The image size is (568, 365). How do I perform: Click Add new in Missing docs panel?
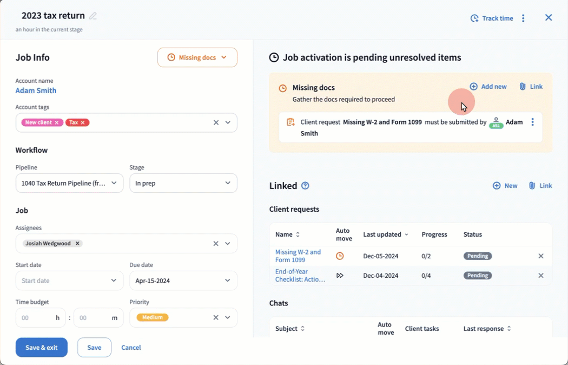488,87
